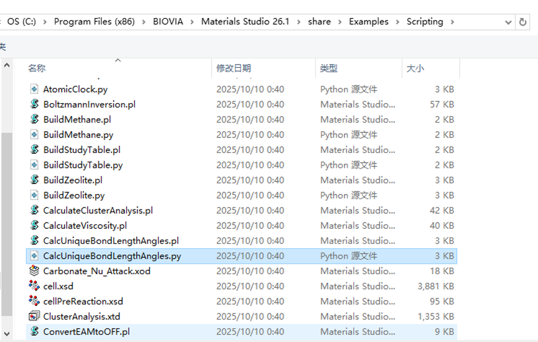Click the cell.xsd structure icon
The height and width of the screenshot is (342, 538).
pyautogui.click(x=34, y=286)
